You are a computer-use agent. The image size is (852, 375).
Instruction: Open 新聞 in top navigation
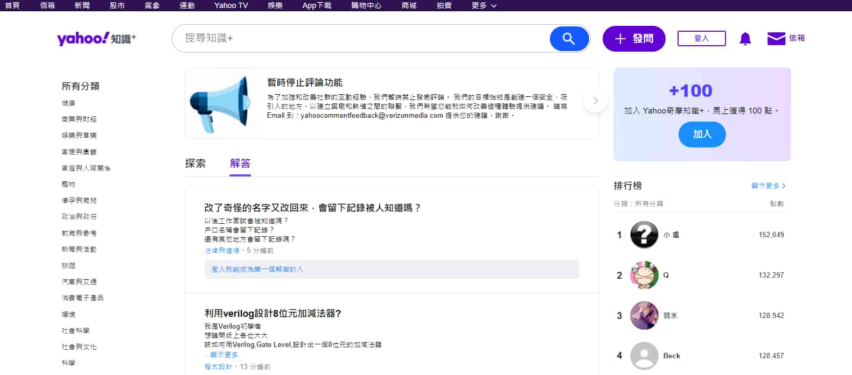(82, 5)
